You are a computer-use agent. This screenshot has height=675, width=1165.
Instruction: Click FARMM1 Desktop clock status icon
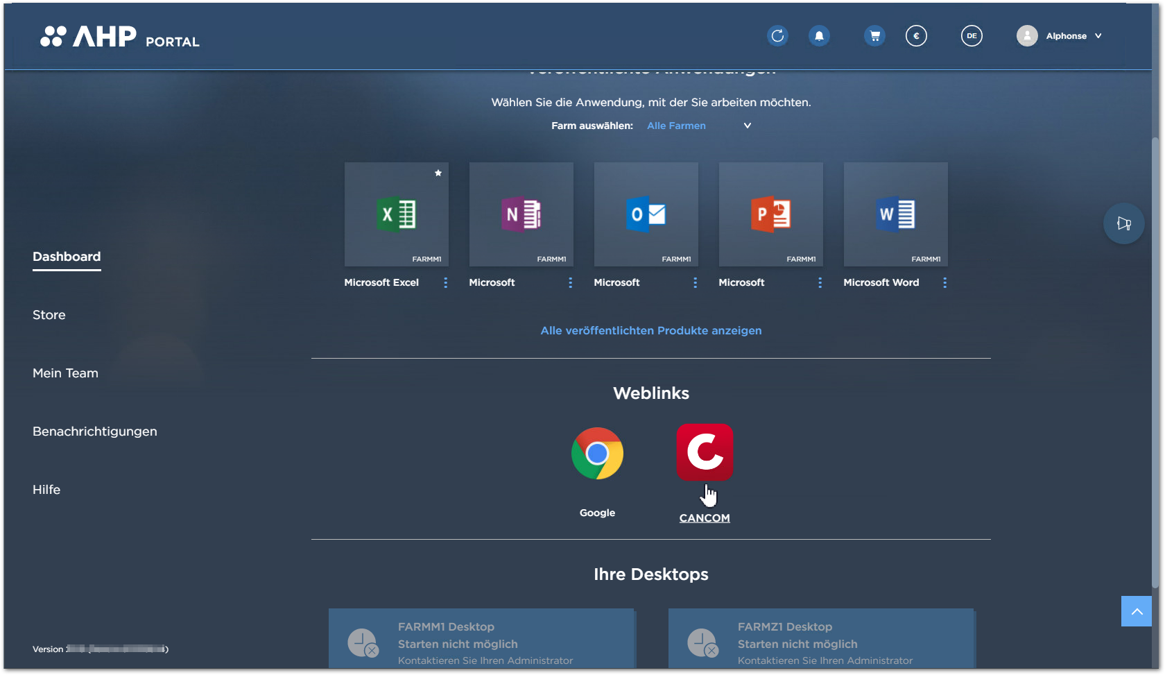(363, 642)
